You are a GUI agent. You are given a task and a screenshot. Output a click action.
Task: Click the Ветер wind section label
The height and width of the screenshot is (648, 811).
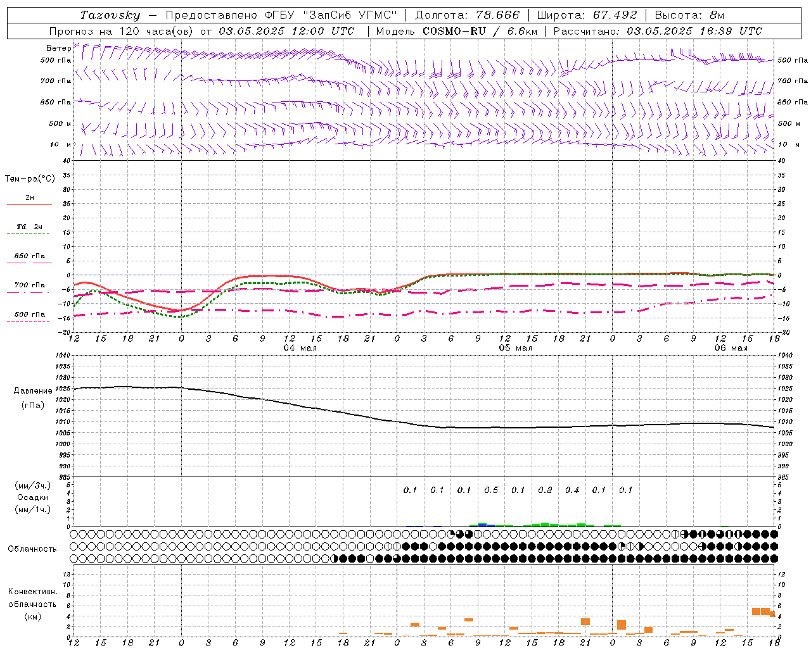pos(58,48)
